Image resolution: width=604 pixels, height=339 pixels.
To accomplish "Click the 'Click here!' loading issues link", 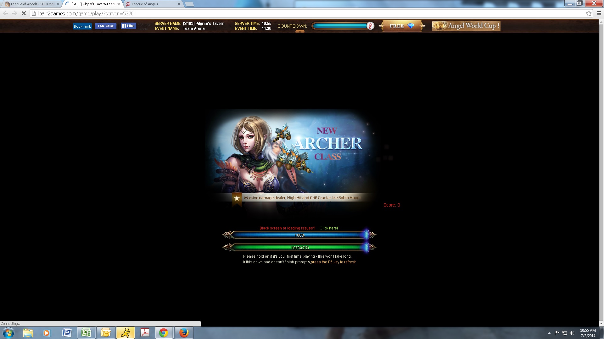I will [328, 228].
